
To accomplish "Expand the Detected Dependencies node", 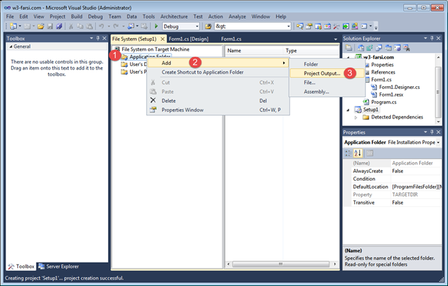I will [x=356, y=117].
